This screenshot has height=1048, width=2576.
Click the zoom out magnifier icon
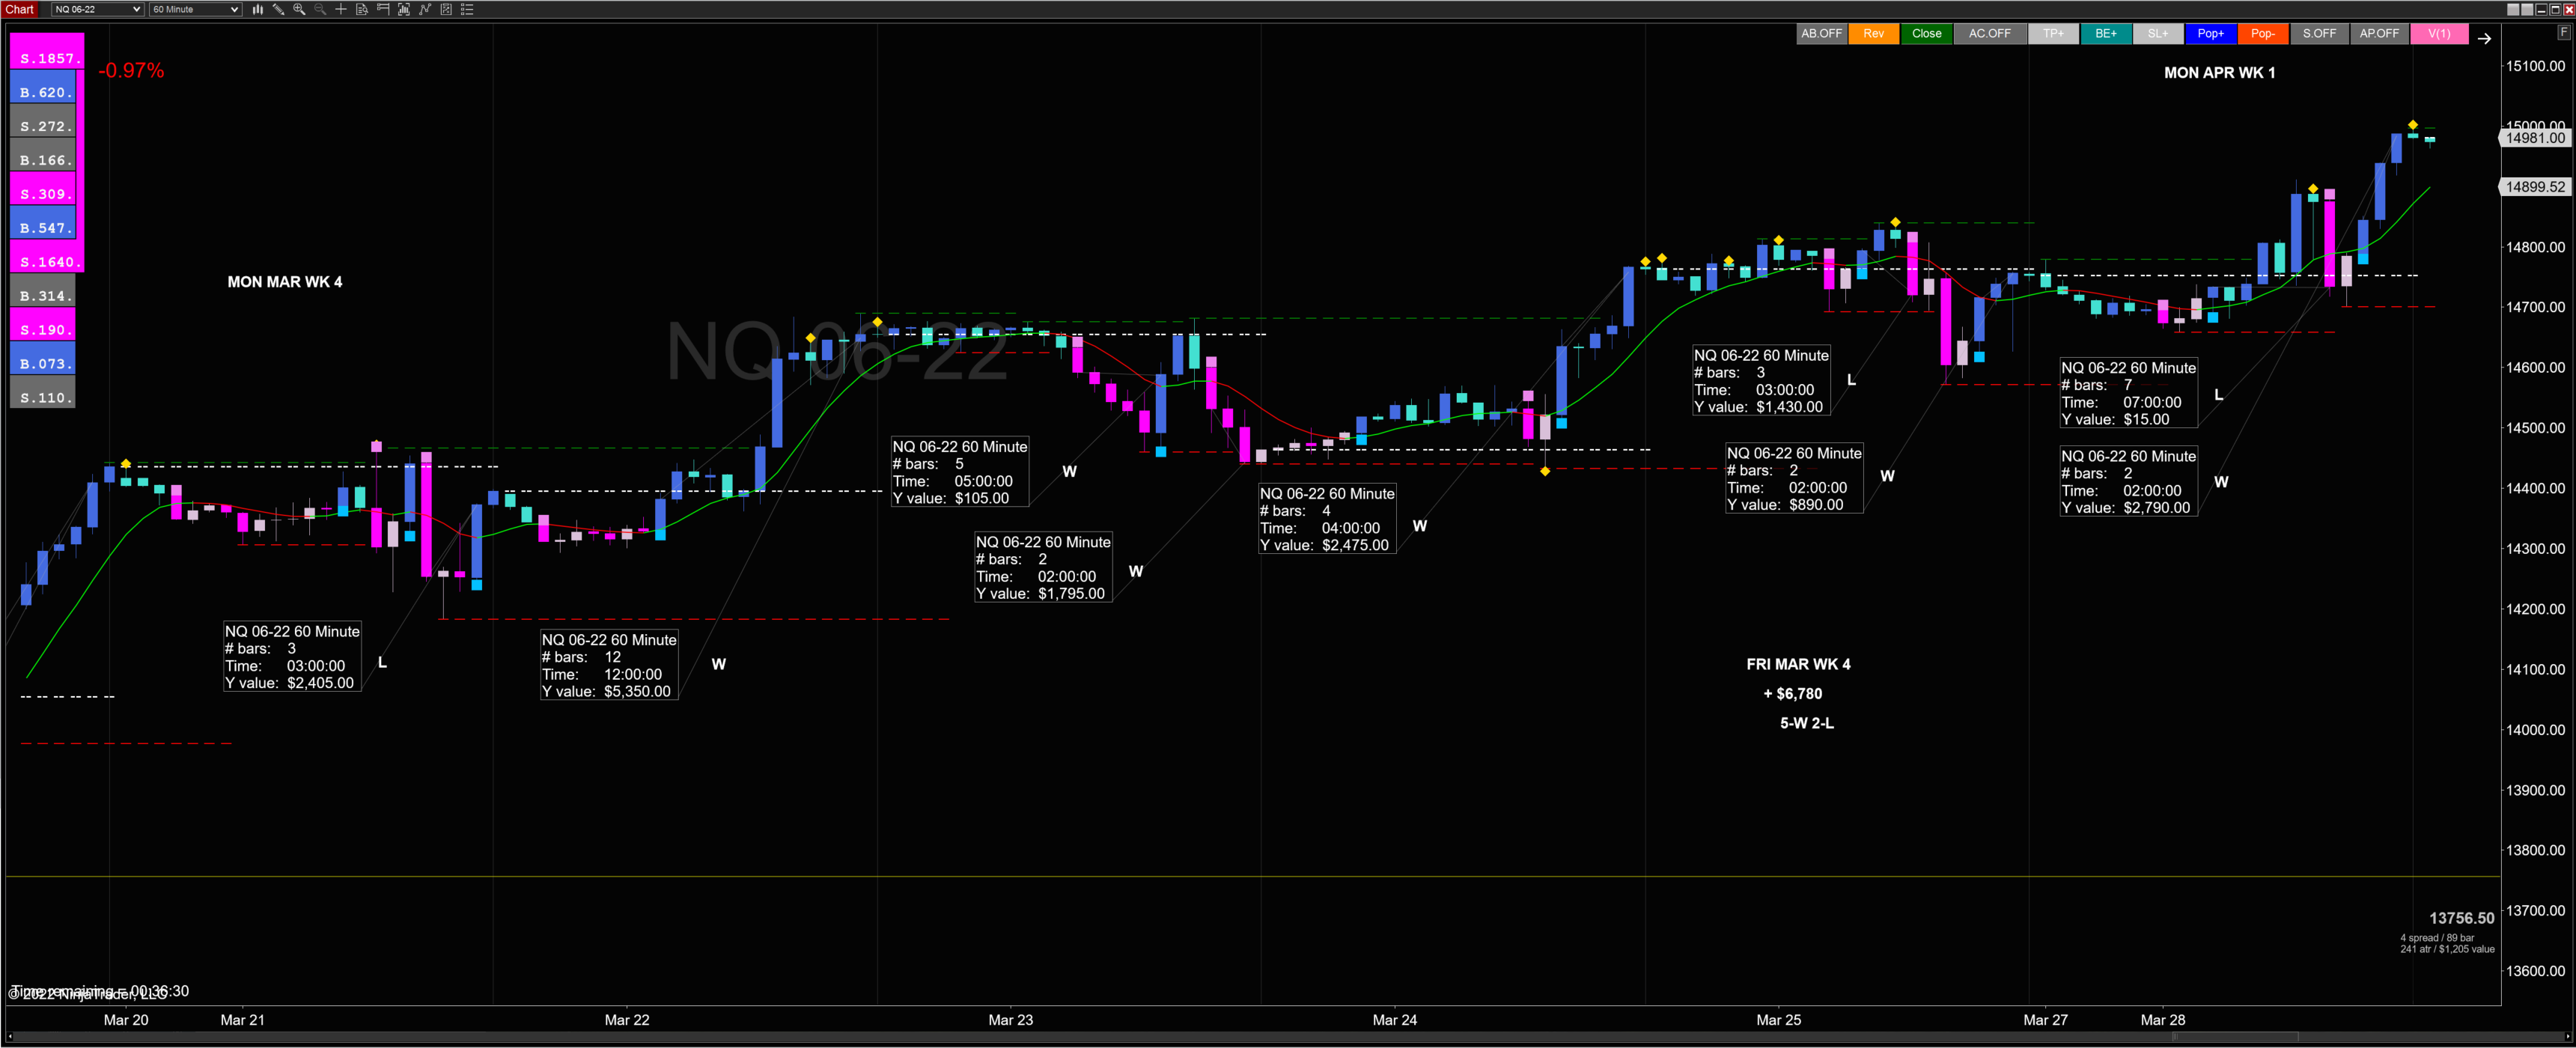coord(320,9)
